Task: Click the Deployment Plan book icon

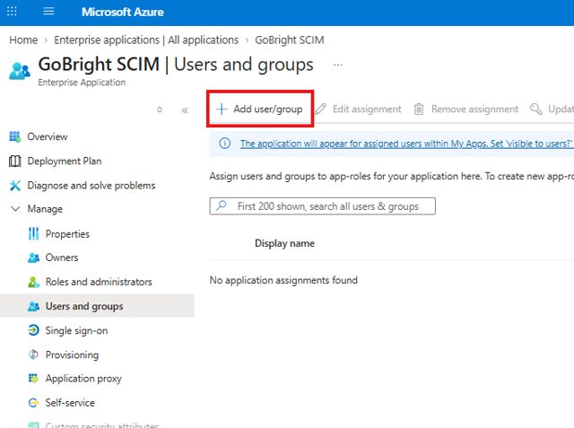Action: [x=14, y=162]
